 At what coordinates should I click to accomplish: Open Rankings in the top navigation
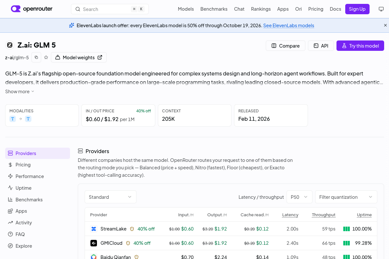pos(261,9)
